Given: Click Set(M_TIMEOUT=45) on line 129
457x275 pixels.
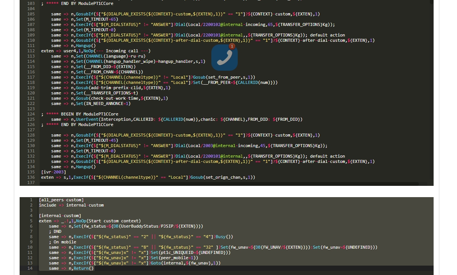Looking at the screenshot, I should 97,140.
